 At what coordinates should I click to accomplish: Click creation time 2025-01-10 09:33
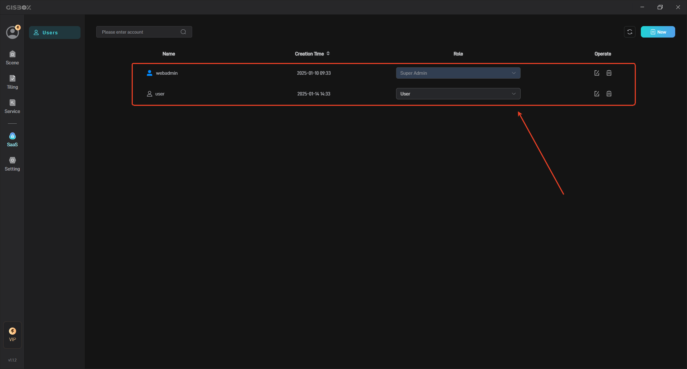314,73
